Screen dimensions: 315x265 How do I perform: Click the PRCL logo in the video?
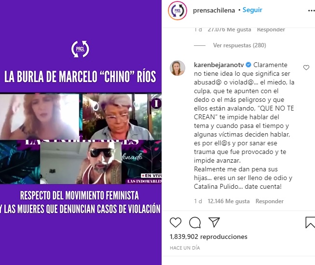coord(80,49)
